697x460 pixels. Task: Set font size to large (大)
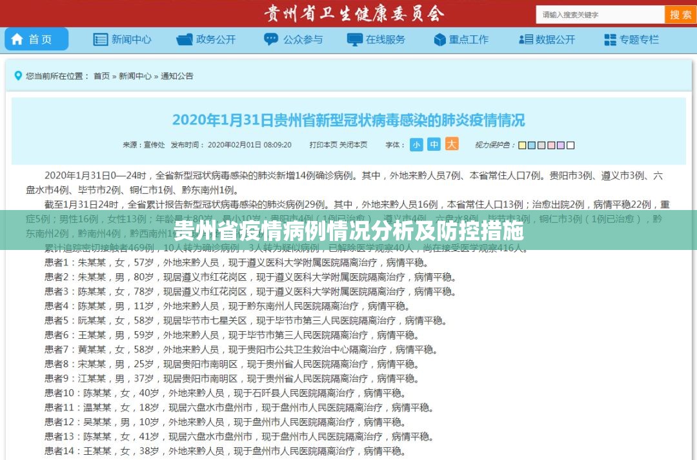point(452,145)
